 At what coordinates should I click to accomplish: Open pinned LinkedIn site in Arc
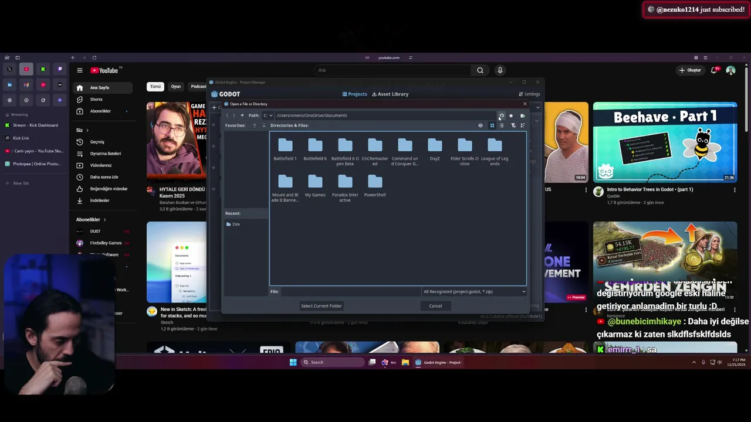tap(9, 85)
